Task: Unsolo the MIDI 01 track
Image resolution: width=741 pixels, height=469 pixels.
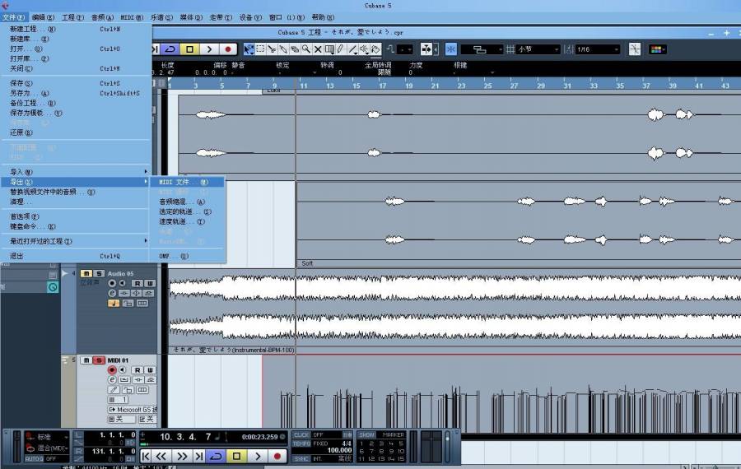Action: tap(98, 360)
